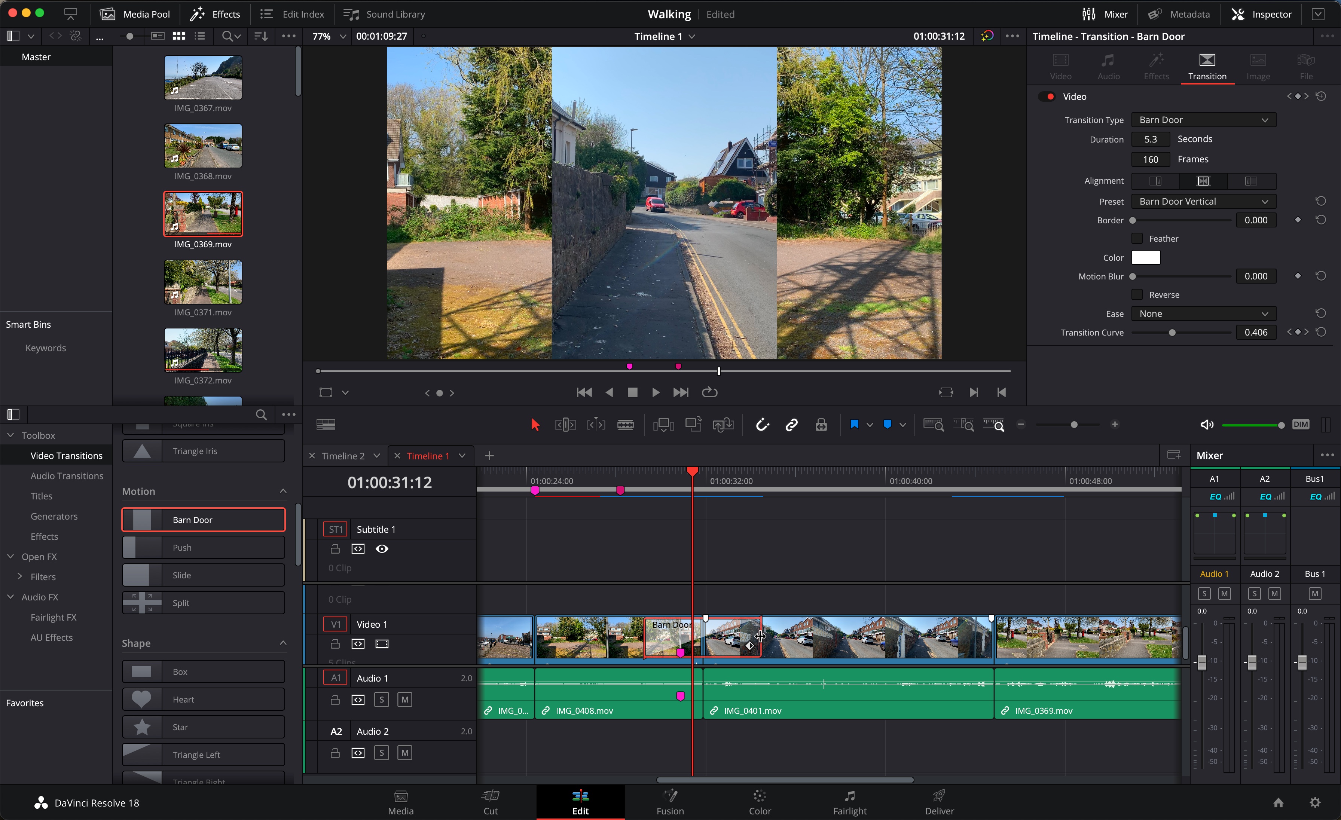Image resolution: width=1341 pixels, height=820 pixels.
Task: Select the Transition tab in the Inspector
Action: [x=1207, y=65]
